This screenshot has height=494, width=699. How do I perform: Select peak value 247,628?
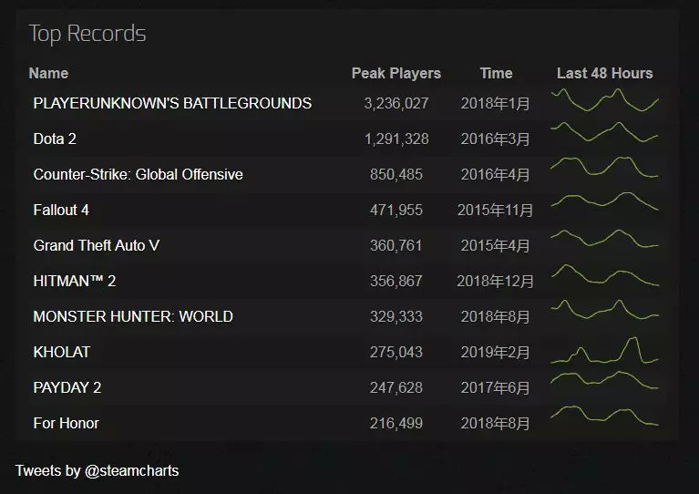click(x=396, y=387)
